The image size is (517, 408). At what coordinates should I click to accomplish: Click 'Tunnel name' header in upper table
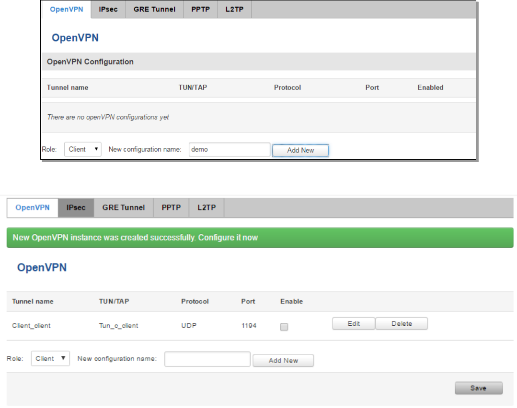[x=67, y=88]
